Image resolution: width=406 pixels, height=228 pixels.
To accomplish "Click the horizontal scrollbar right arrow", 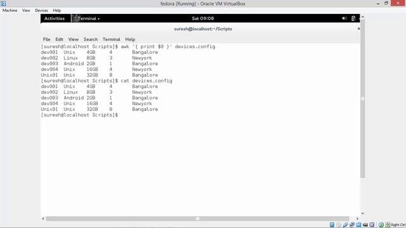I will (357, 218).
